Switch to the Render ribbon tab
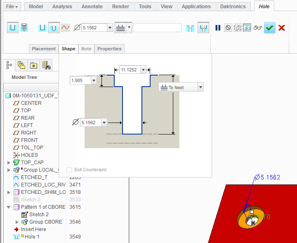Screen dimensions: 297x243 pyautogui.click(x=120, y=7)
